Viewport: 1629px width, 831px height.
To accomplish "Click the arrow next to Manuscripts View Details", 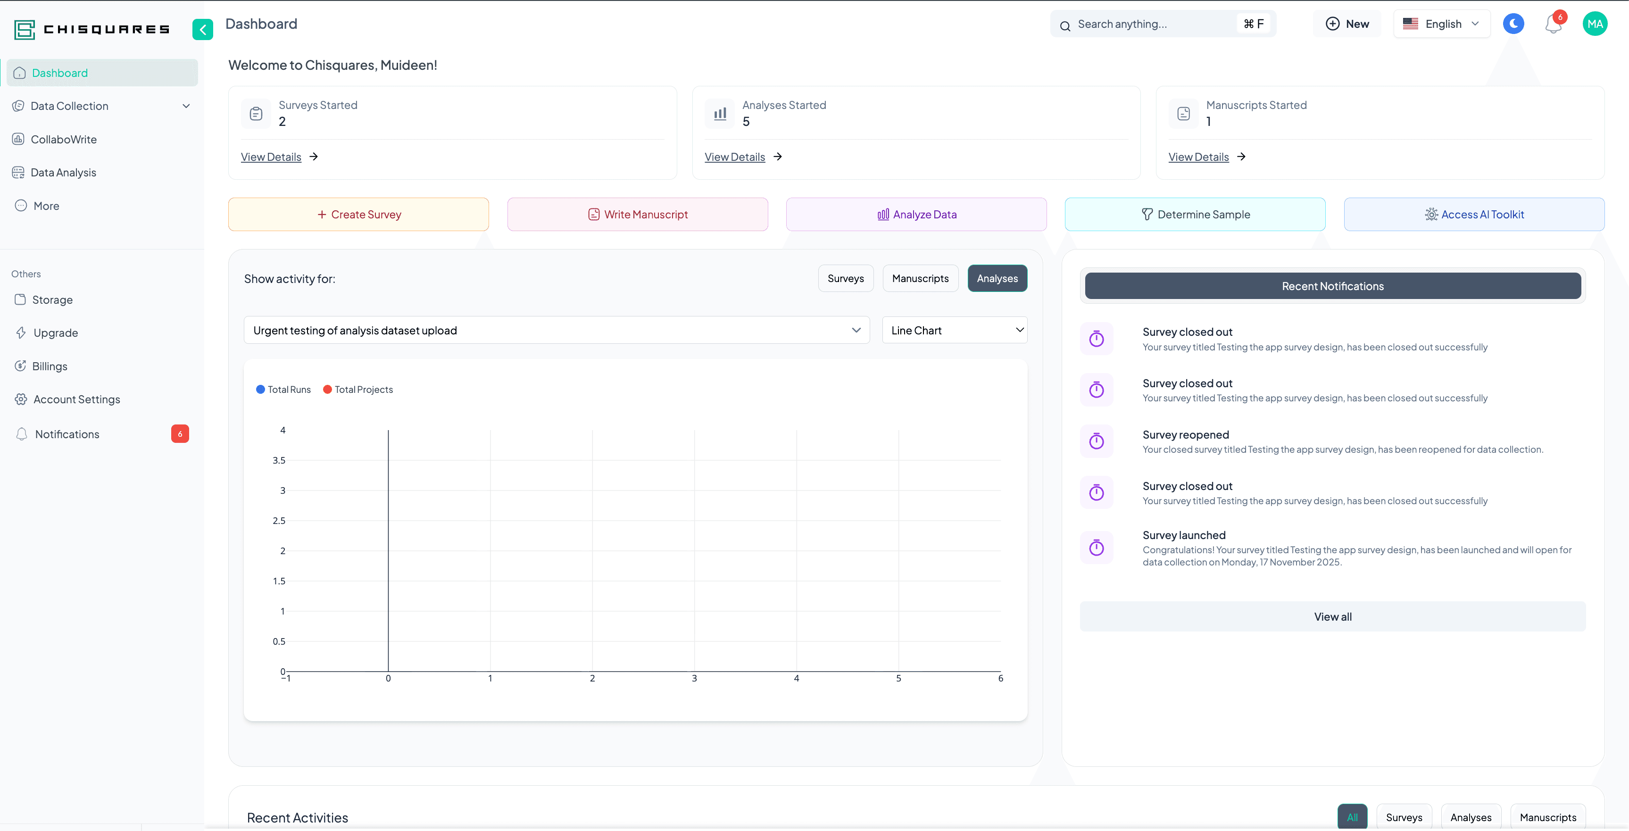I will (1241, 156).
